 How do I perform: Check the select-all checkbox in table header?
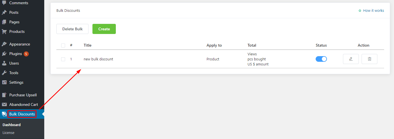(x=63, y=45)
